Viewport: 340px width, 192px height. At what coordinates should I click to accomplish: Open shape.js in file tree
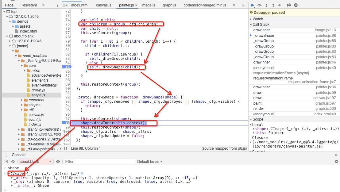(x=38, y=95)
